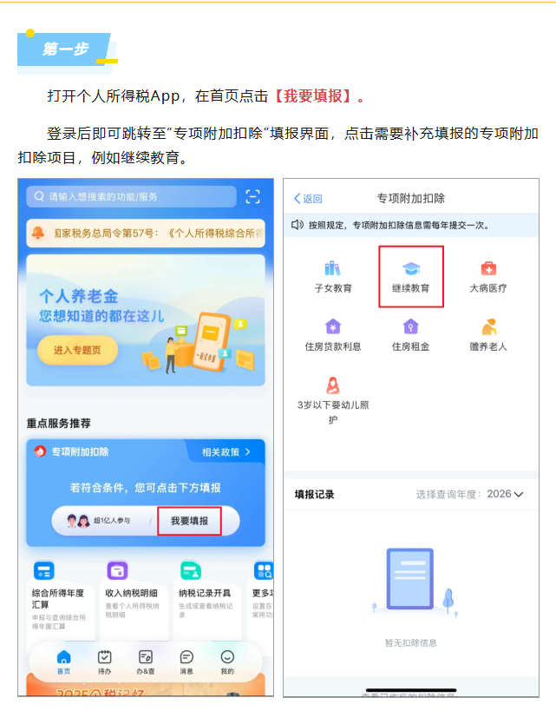The image size is (556, 711).
Task: Tap the 进入专题页 button
Action: 77,350
